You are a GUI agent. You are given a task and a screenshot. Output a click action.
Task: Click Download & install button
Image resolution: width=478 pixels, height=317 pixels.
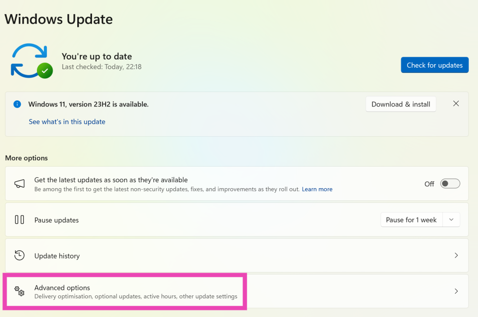401,104
